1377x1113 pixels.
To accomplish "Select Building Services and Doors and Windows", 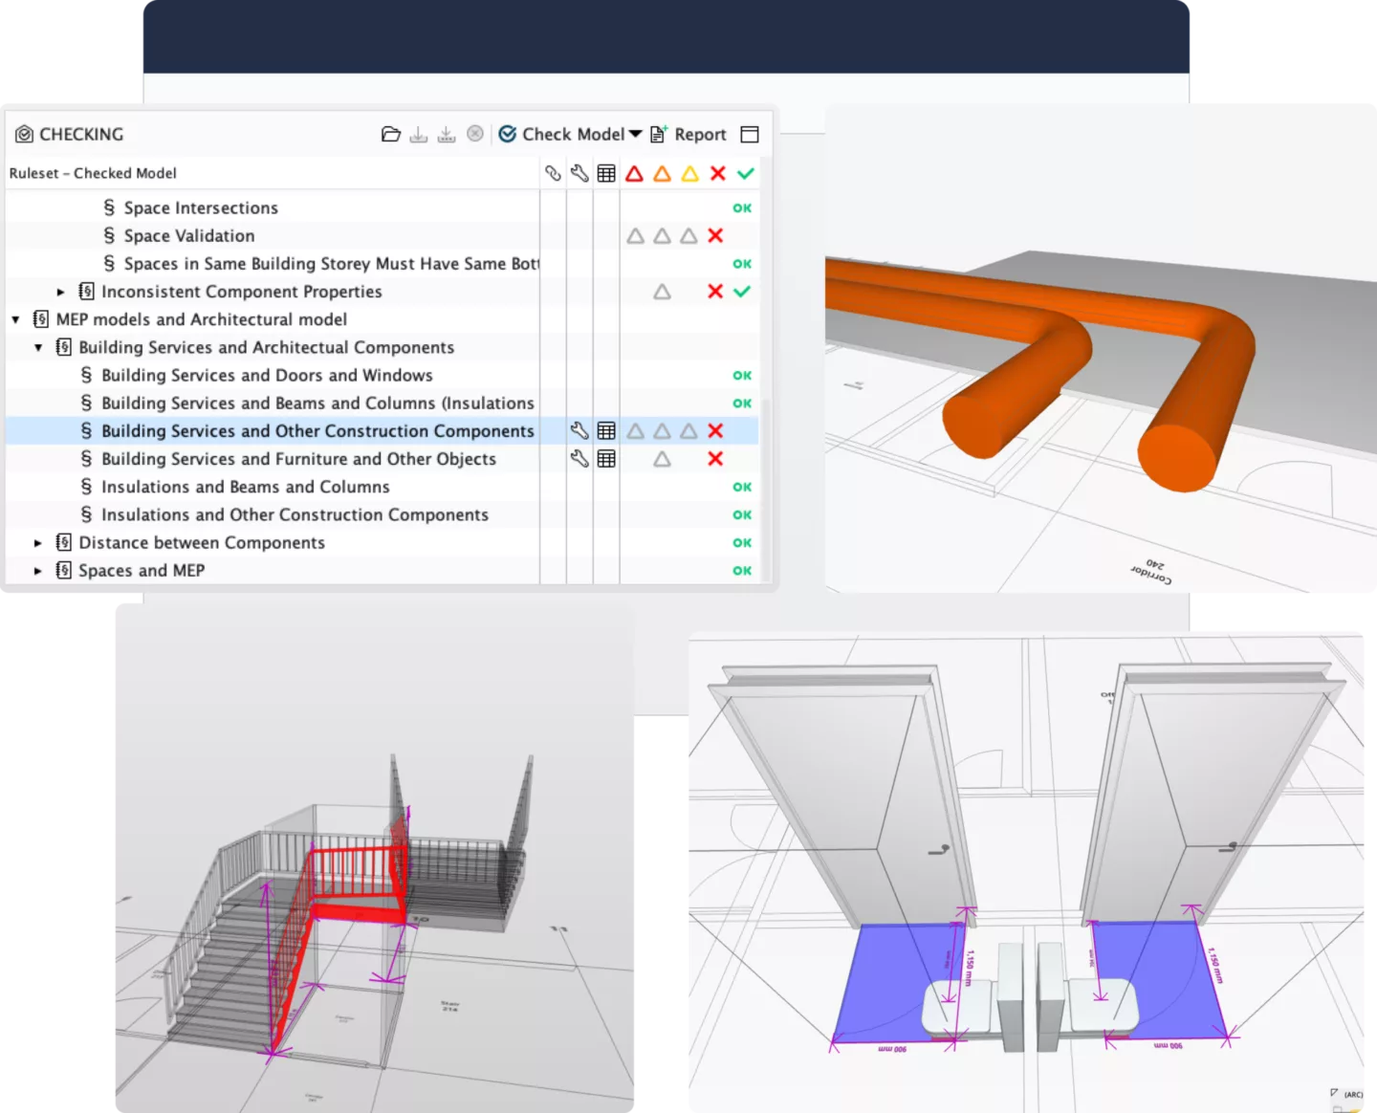I will click(267, 375).
